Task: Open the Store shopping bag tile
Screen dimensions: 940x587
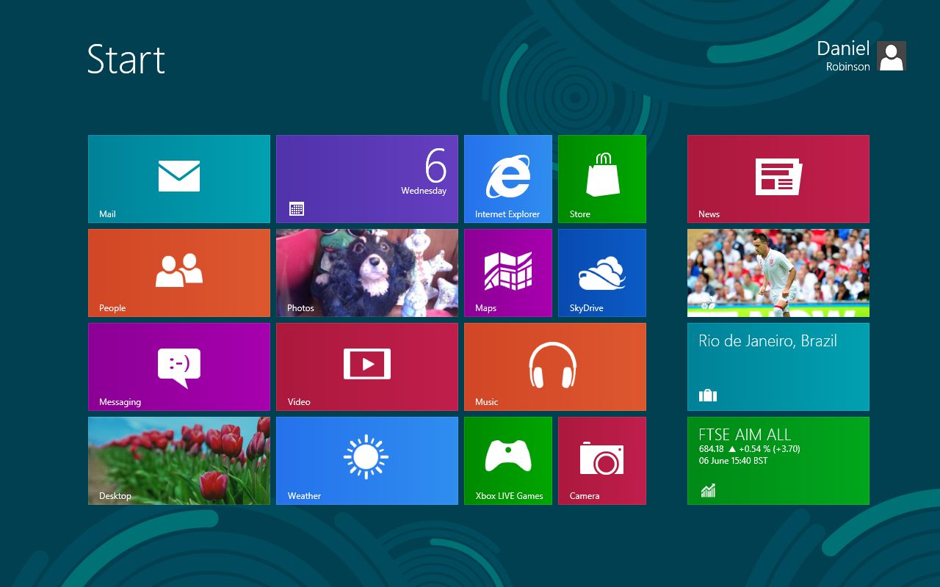Action: click(x=602, y=179)
